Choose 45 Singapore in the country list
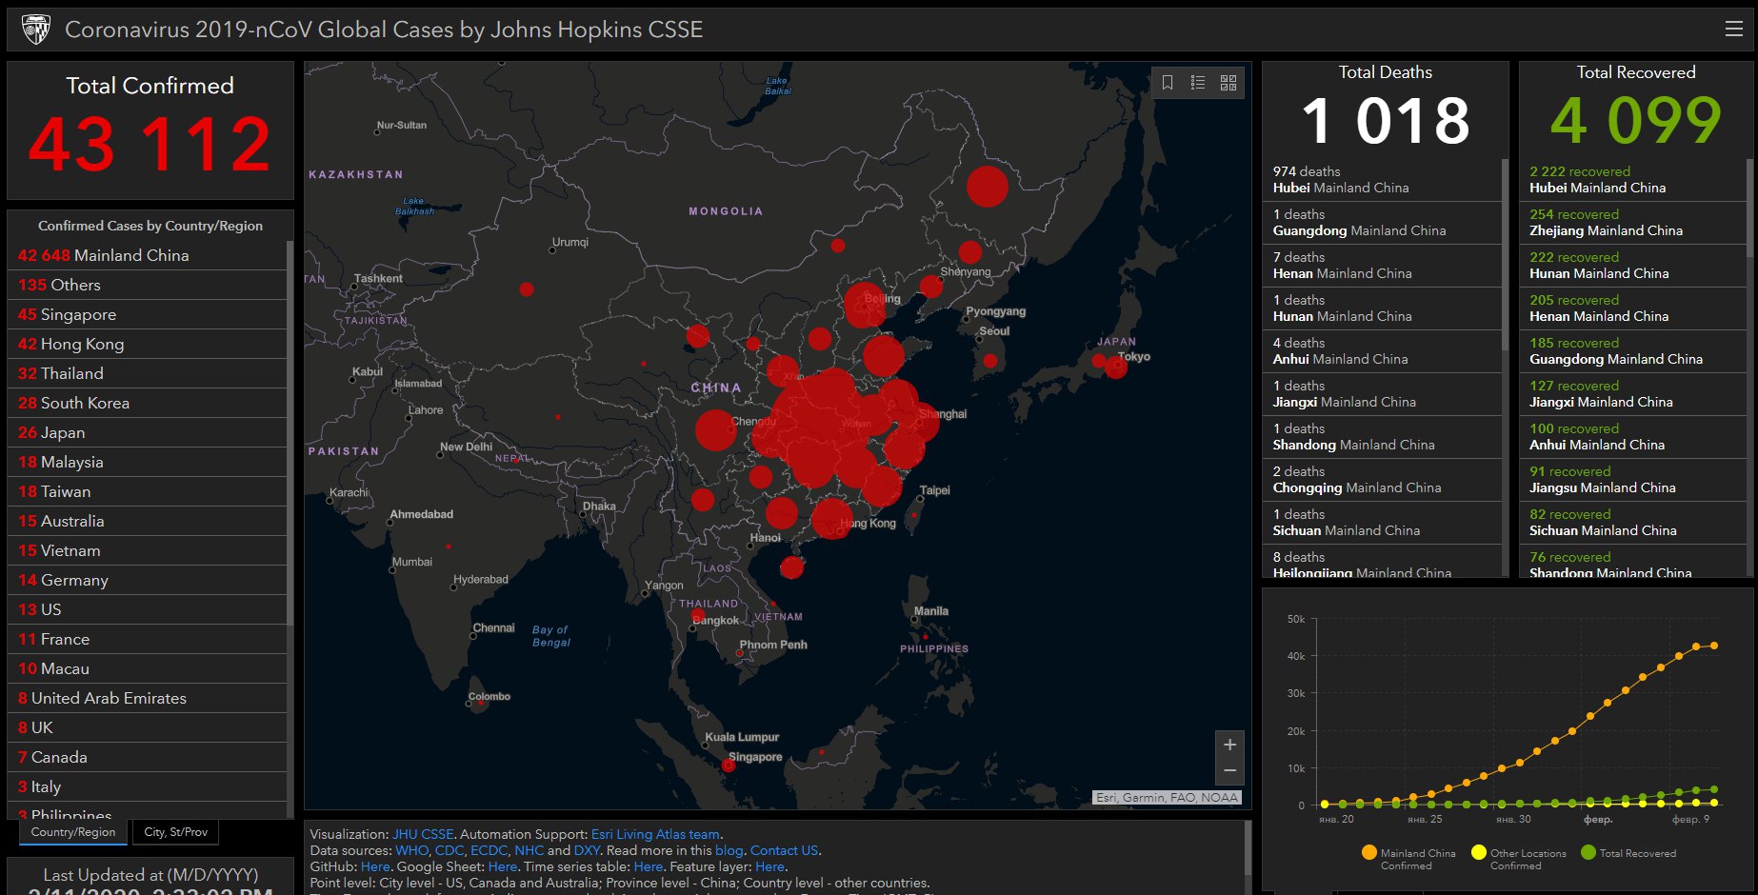The height and width of the screenshot is (895, 1758). tap(148, 314)
